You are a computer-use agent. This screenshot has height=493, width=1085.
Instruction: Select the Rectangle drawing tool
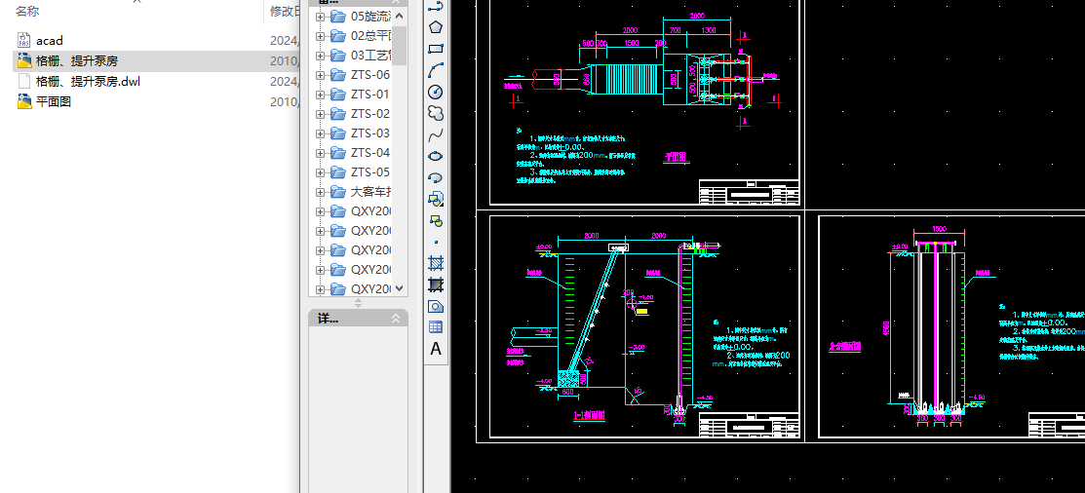click(436, 49)
